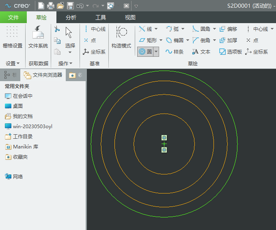The width and height of the screenshot is (276, 230).
Task: Select the 选项板 palette tool
Action: [x=230, y=52]
